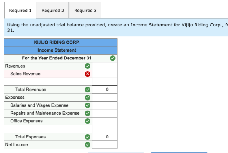
Task: Select the Office Expenses amount field
Action: click(x=105, y=121)
